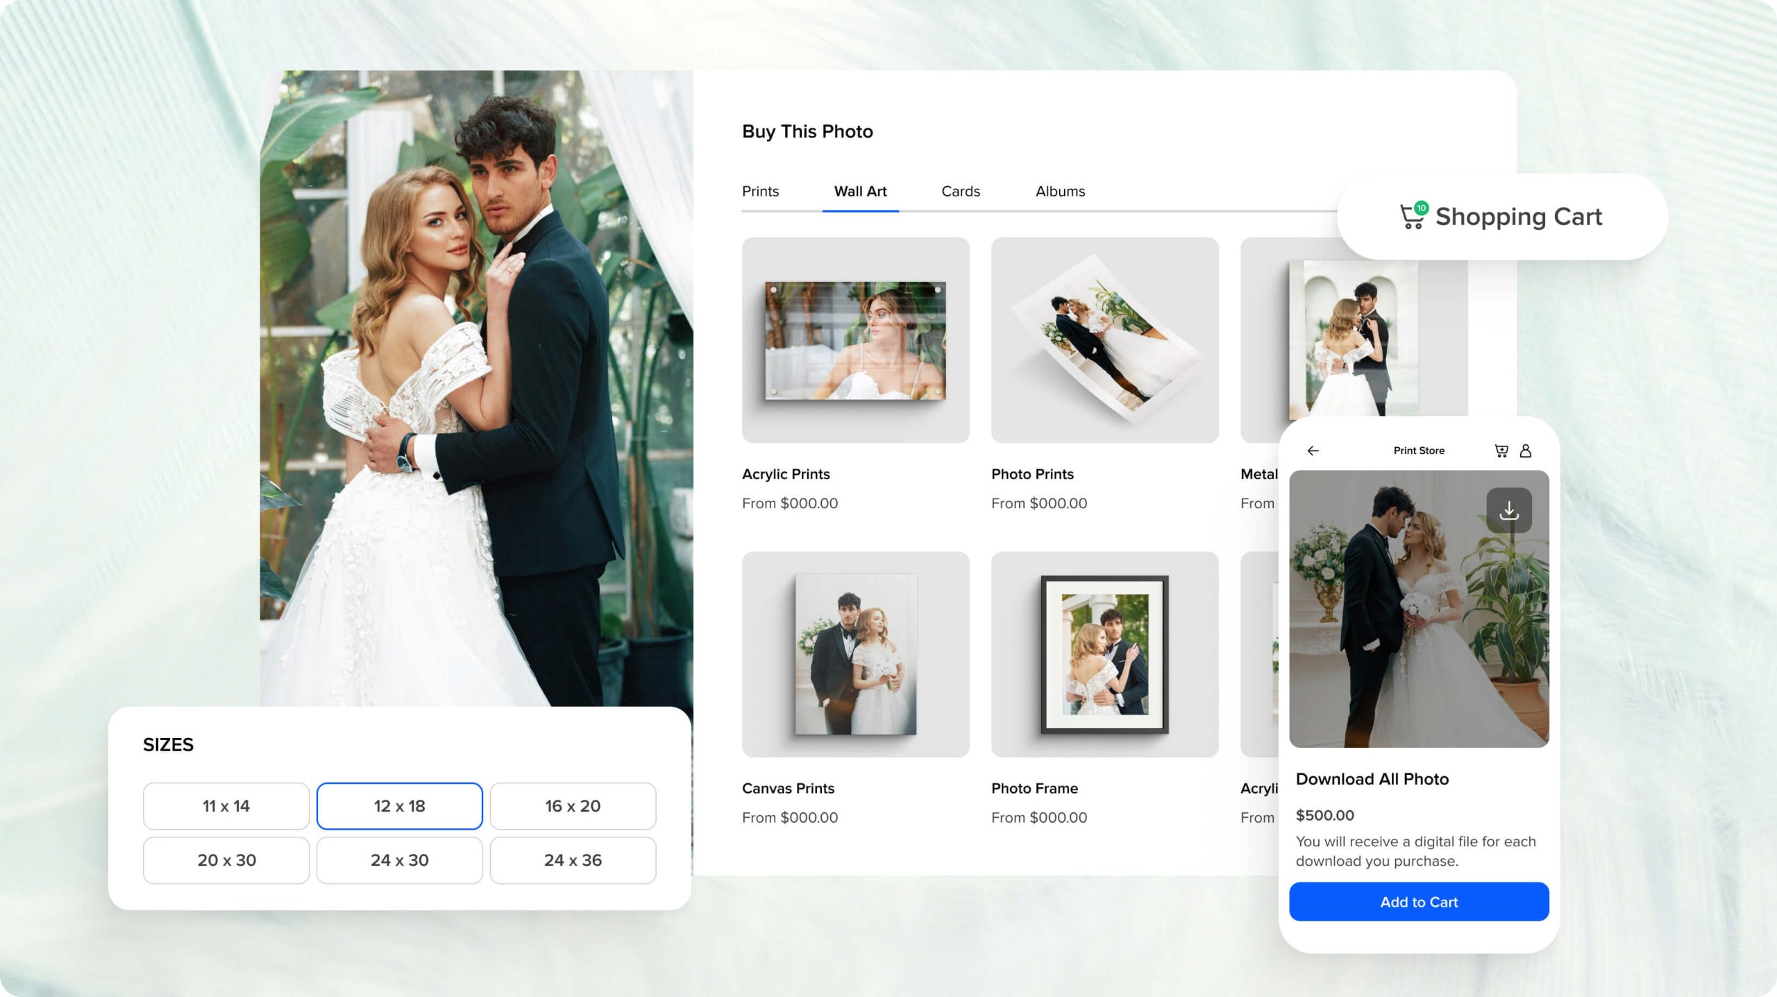Select the 16 x 20 print size
The image size is (1777, 997).
click(x=573, y=805)
